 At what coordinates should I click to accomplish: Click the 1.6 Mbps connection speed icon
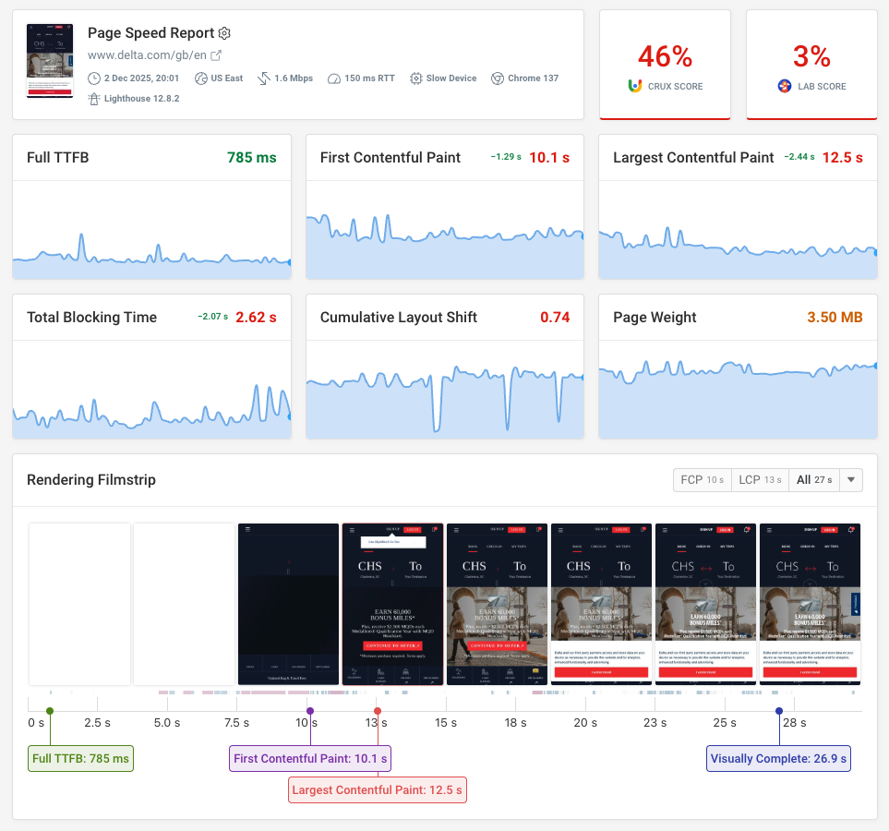click(264, 78)
